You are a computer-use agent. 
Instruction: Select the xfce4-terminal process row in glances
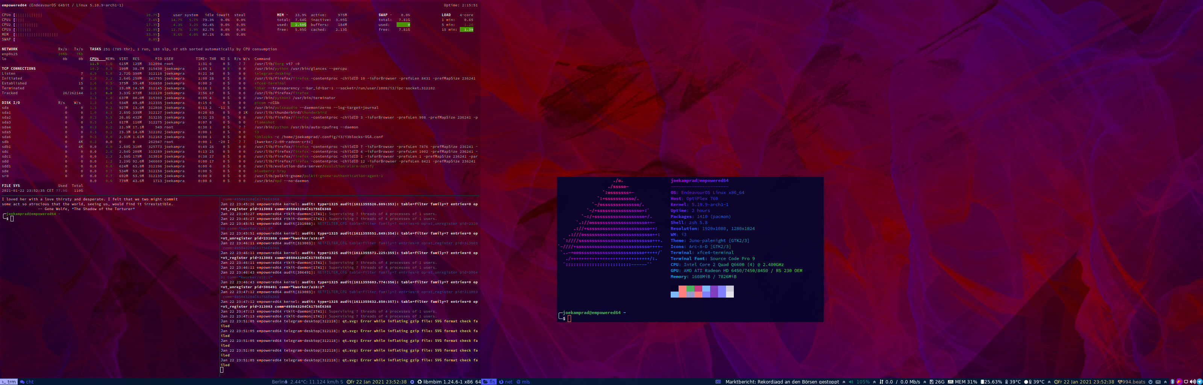283,83
